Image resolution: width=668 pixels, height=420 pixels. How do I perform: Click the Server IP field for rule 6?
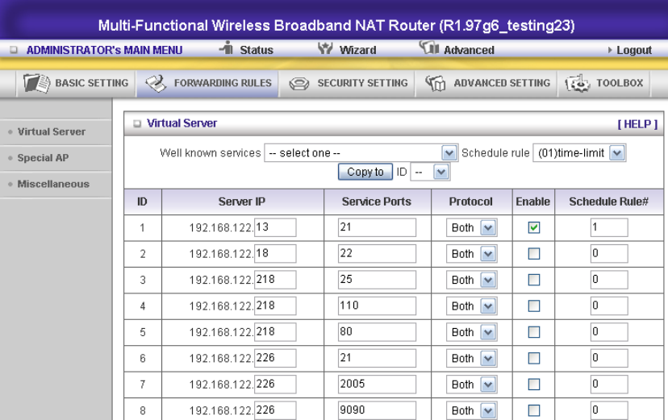(x=275, y=358)
